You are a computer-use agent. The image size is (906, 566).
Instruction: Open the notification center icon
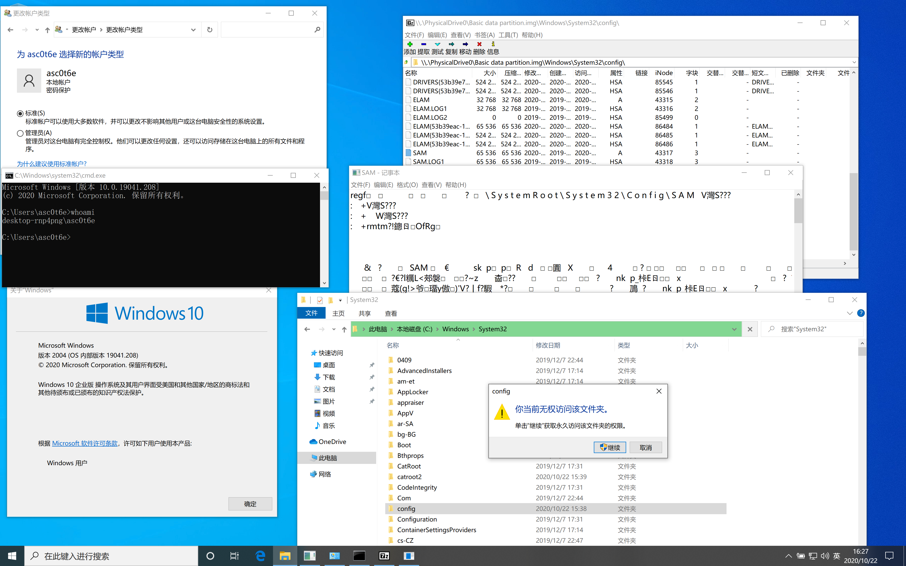pyautogui.click(x=889, y=556)
